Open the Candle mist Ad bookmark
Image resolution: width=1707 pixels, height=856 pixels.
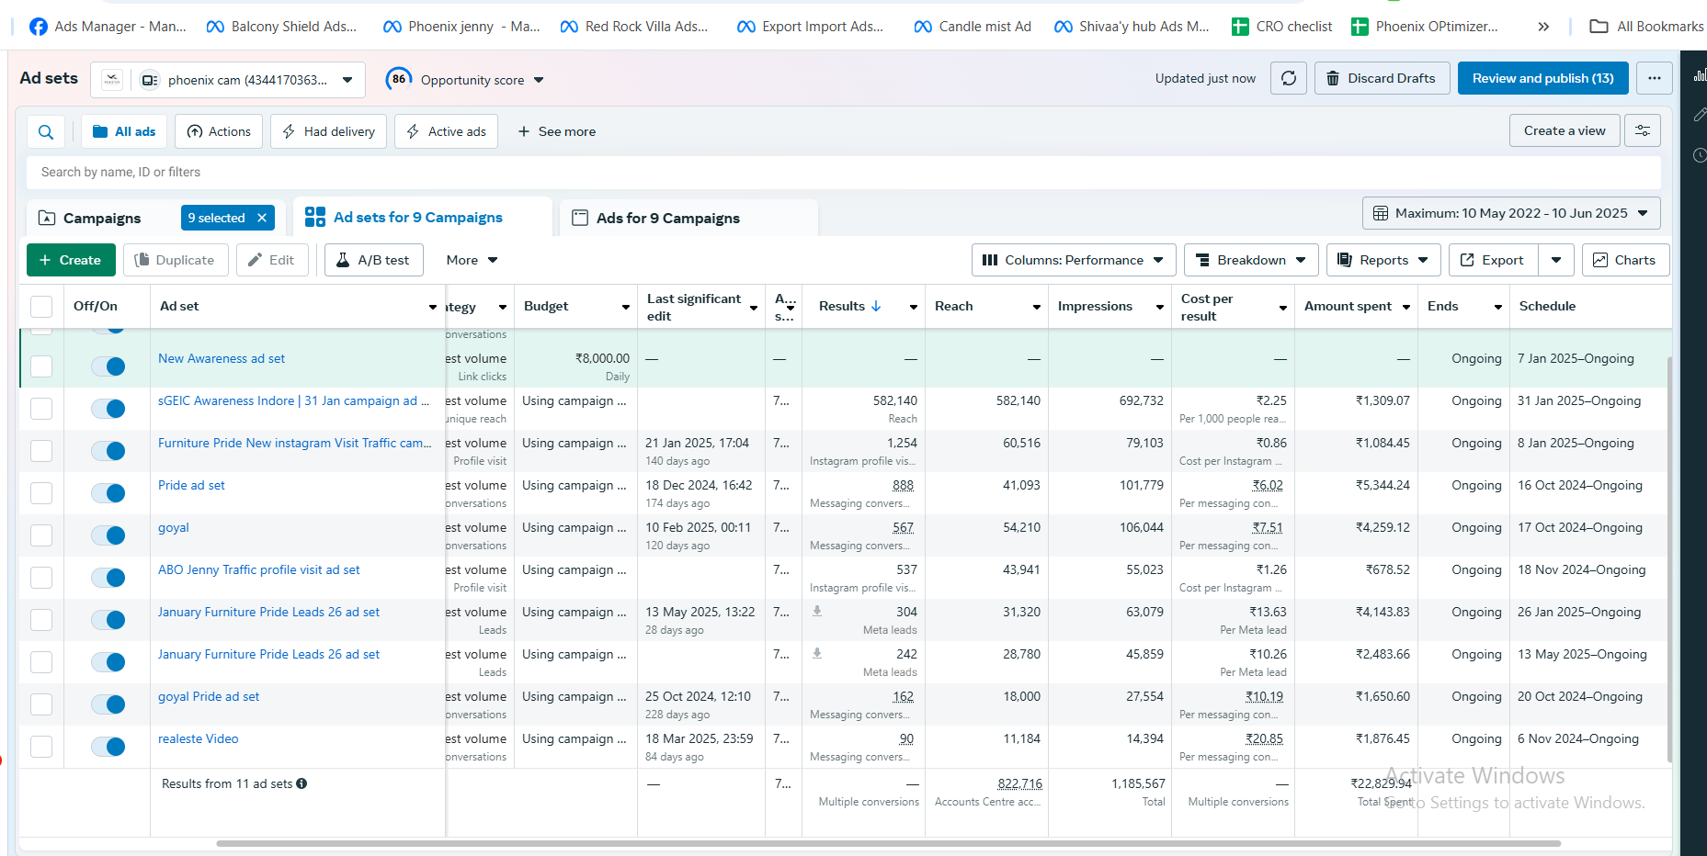(x=973, y=27)
